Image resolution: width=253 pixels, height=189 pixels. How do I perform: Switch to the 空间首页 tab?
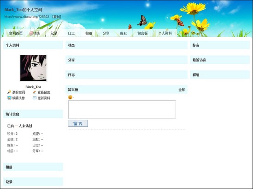[x=16, y=33]
